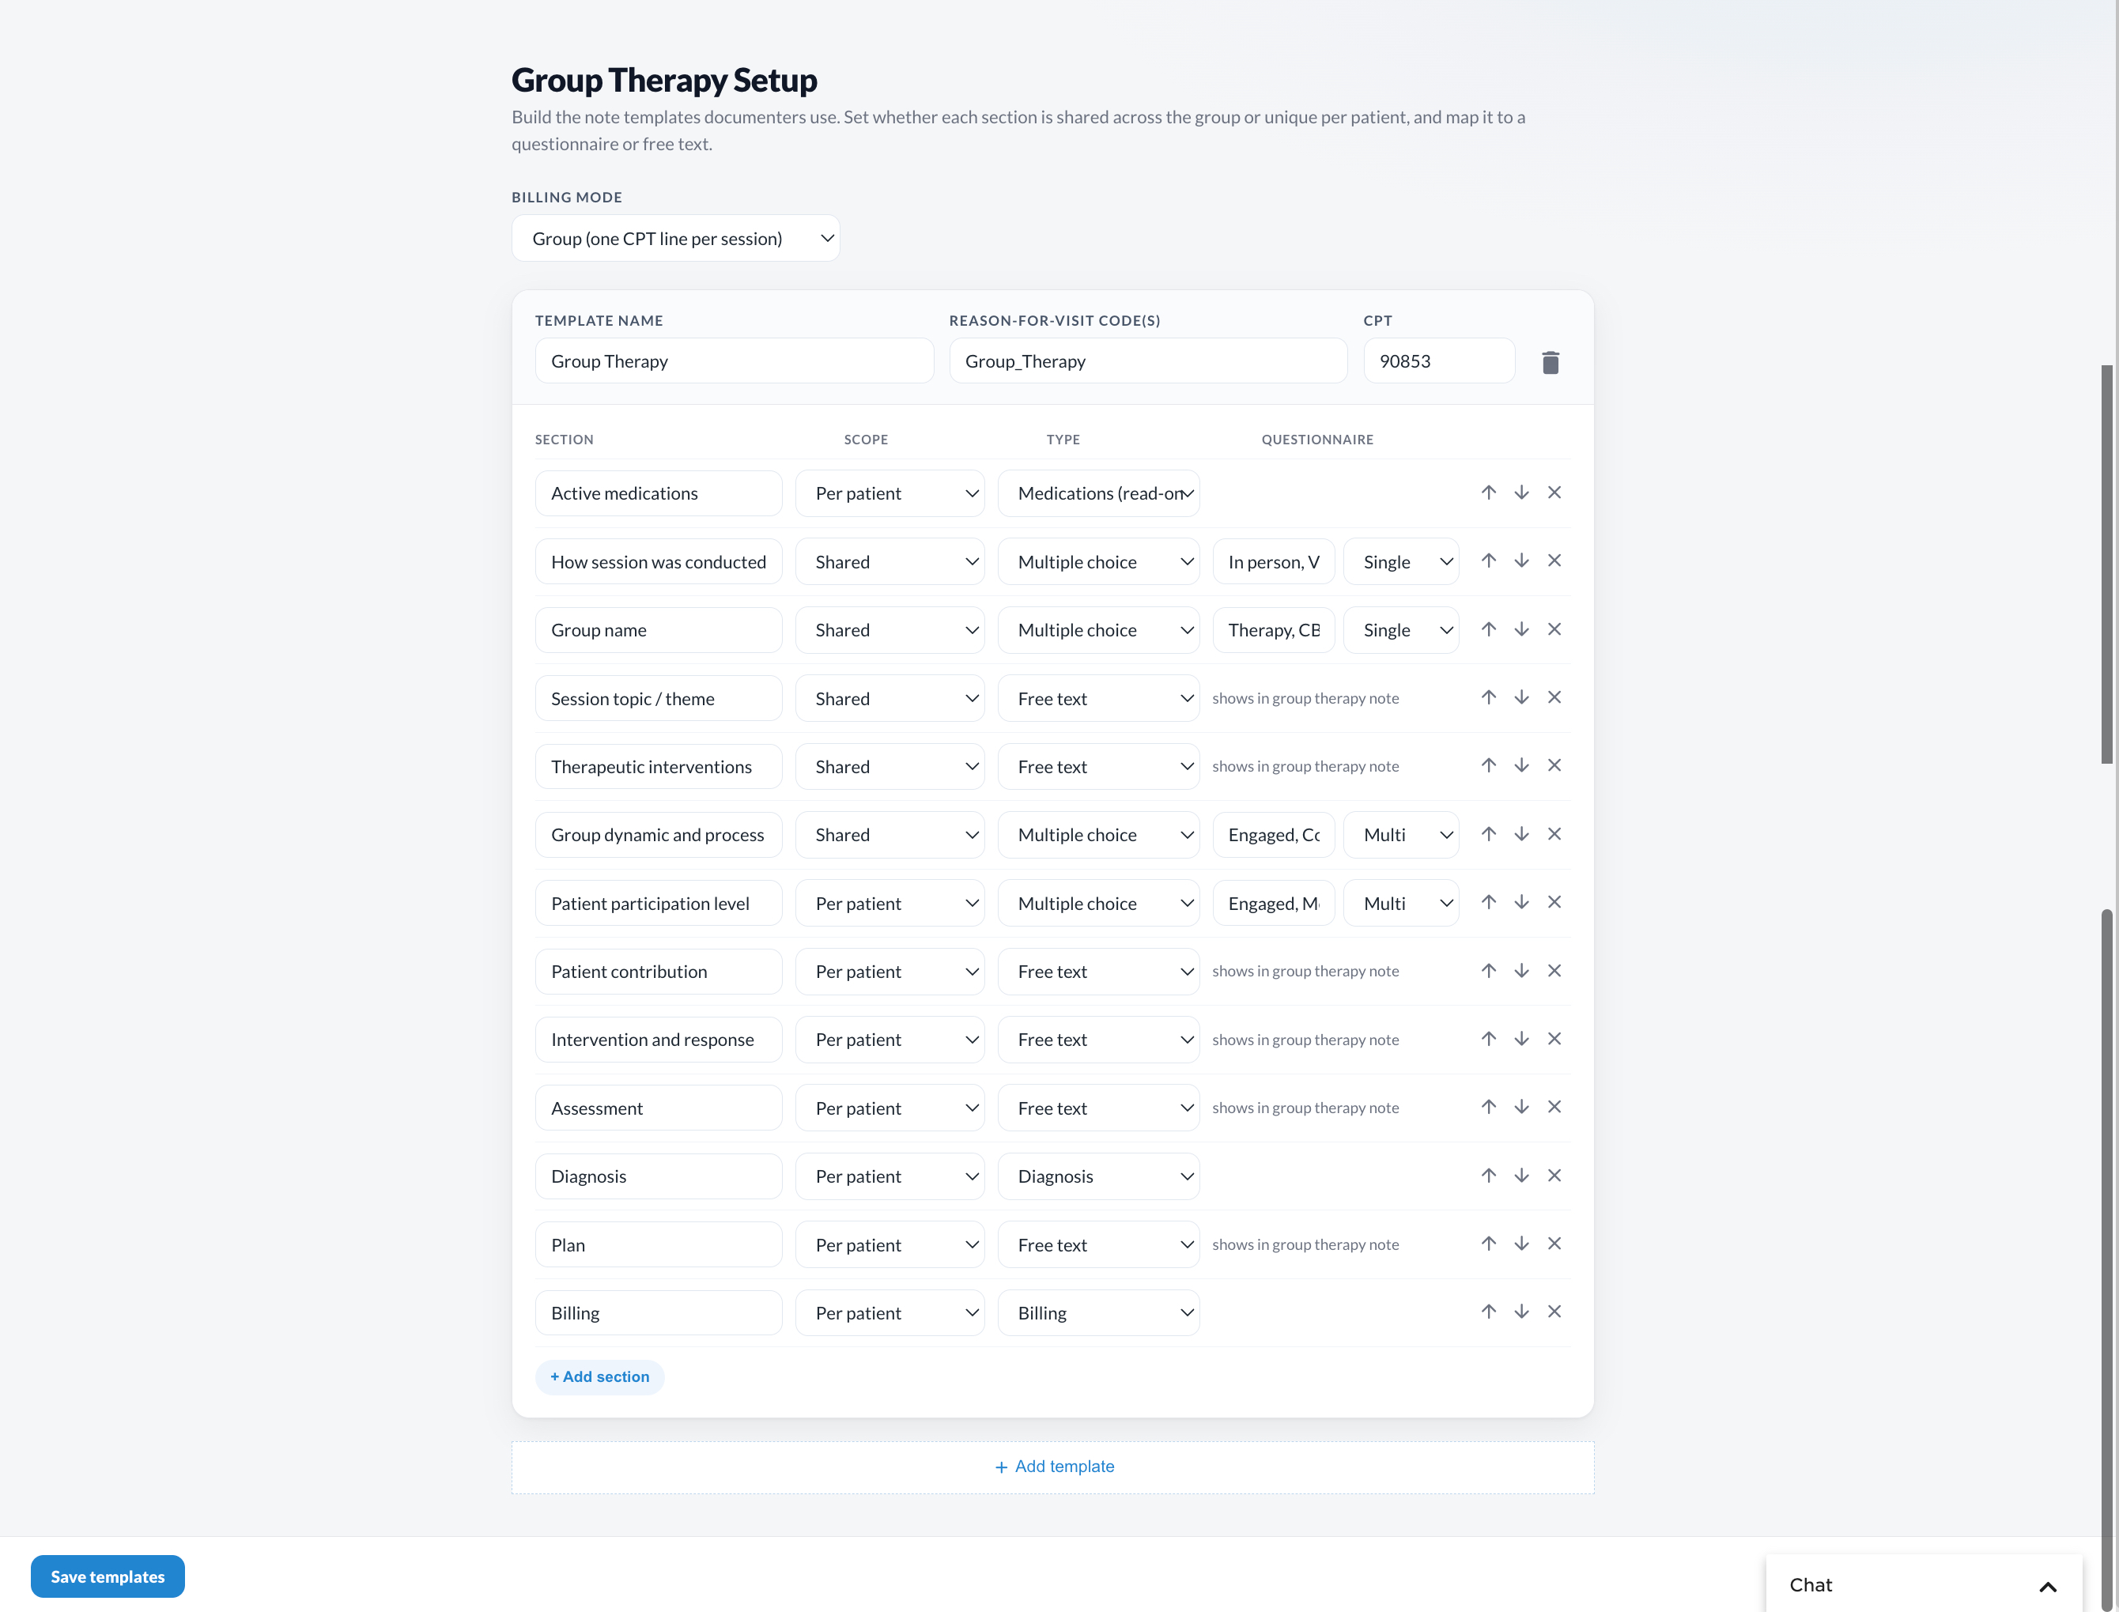This screenshot has height=1612, width=2119.
Task: Change scope for Intervention and response
Action: pyautogui.click(x=890, y=1040)
